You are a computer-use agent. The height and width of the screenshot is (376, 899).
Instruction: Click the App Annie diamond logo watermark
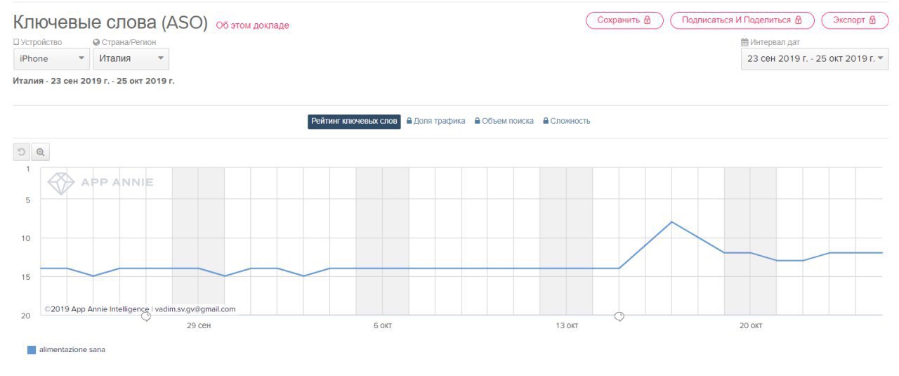[x=60, y=183]
